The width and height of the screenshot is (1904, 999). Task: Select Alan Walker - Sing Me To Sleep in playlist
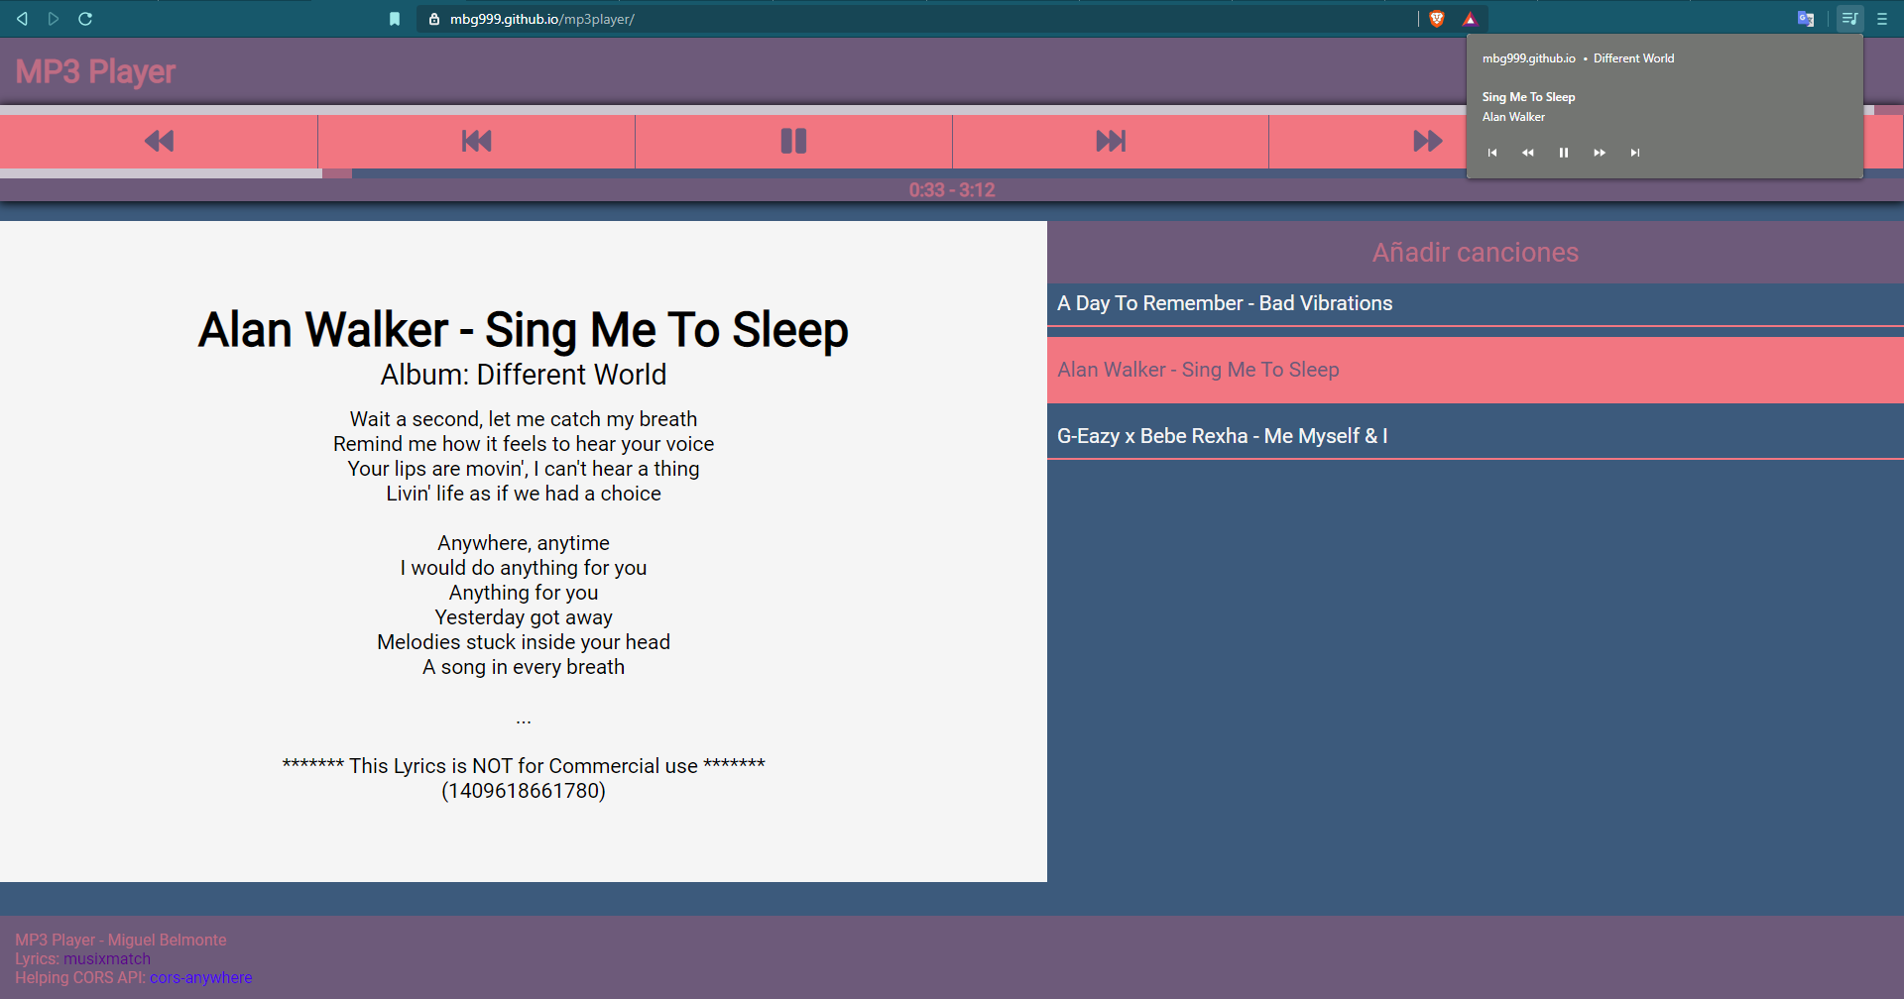pos(1476,370)
